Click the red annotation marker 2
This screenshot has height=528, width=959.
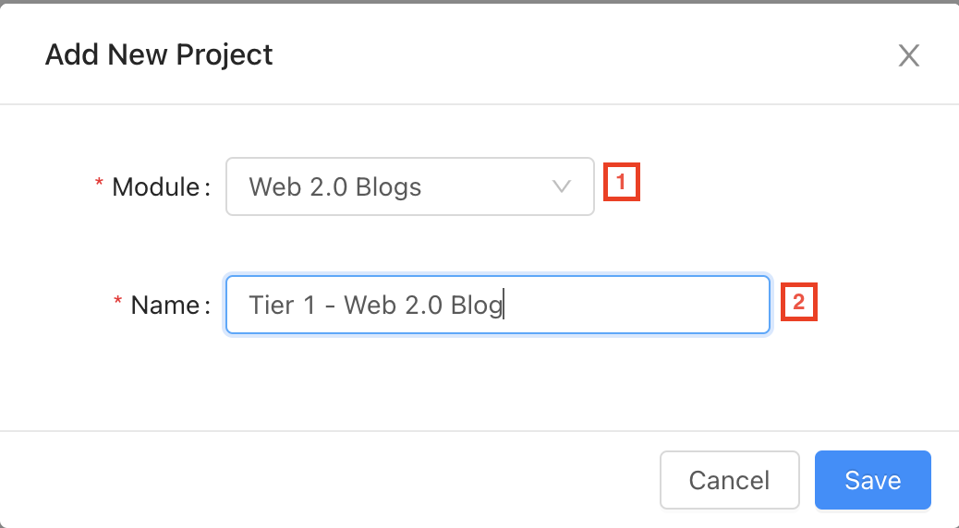click(x=800, y=300)
